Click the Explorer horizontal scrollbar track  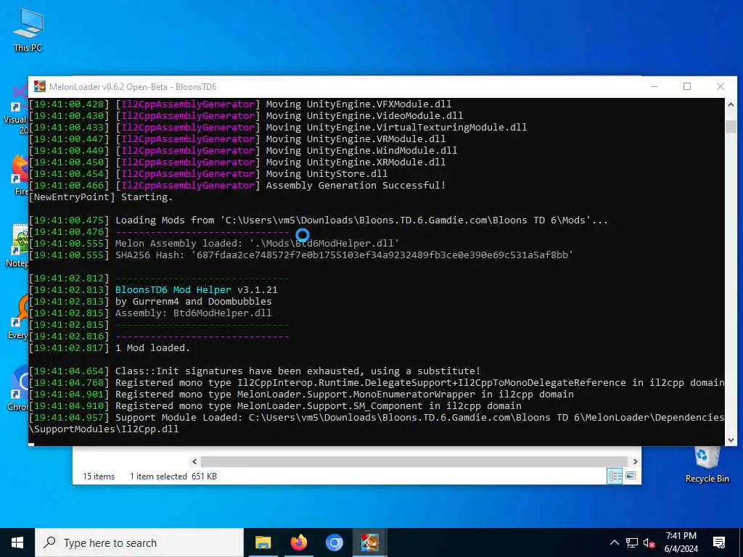pos(414,461)
